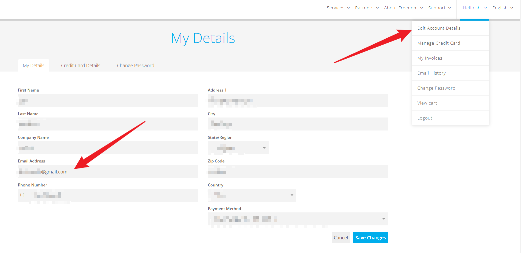Expand the Payment Method dropdown
This screenshot has width=521, height=253.
click(x=297, y=219)
